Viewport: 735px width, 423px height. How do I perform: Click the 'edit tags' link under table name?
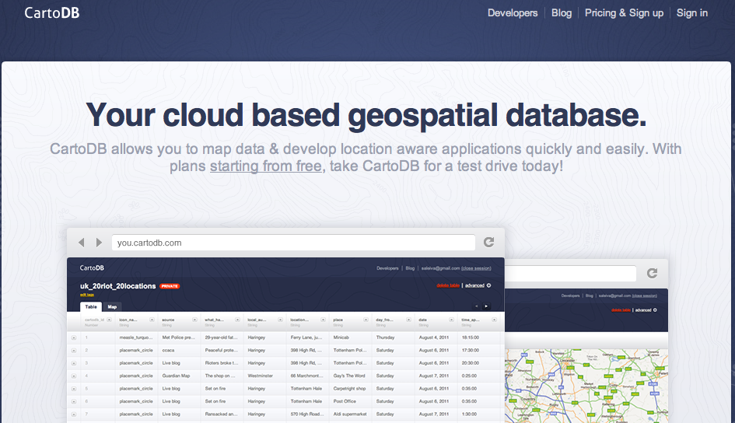coord(87,295)
